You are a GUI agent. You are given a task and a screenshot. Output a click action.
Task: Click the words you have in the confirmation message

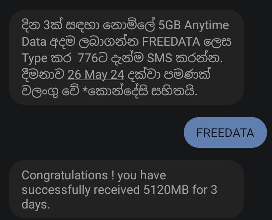[142, 175]
